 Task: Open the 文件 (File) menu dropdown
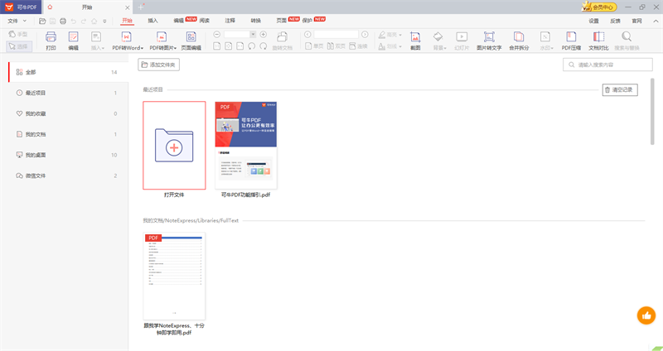[x=17, y=19]
